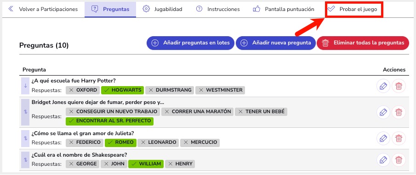Delete the Shakespeare question

click(399, 160)
